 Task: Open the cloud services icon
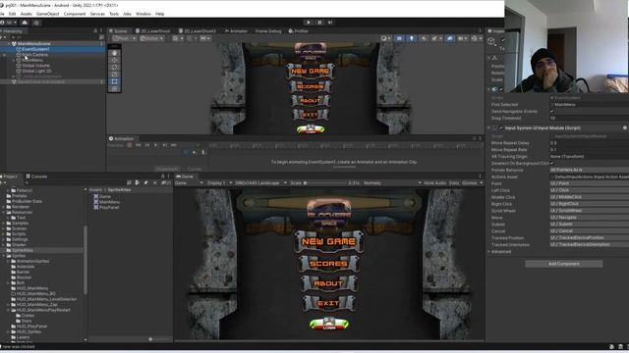pos(25,23)
